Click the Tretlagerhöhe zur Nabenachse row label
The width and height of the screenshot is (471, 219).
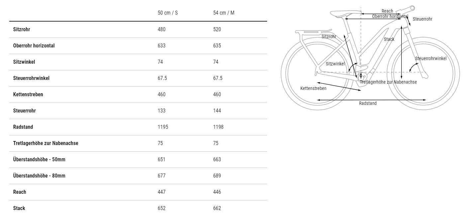click(46, 143)
